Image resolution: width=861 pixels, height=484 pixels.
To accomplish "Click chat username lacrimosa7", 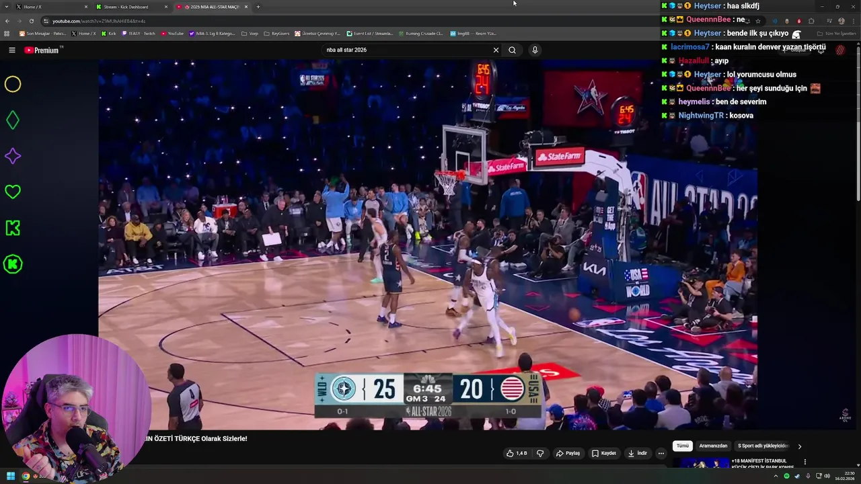I will pyautogui.click(x=689, y=47).
